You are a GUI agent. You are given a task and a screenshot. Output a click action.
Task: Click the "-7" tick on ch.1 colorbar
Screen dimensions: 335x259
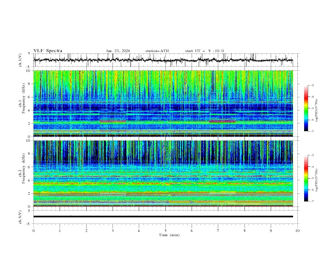tap(312, 131)
